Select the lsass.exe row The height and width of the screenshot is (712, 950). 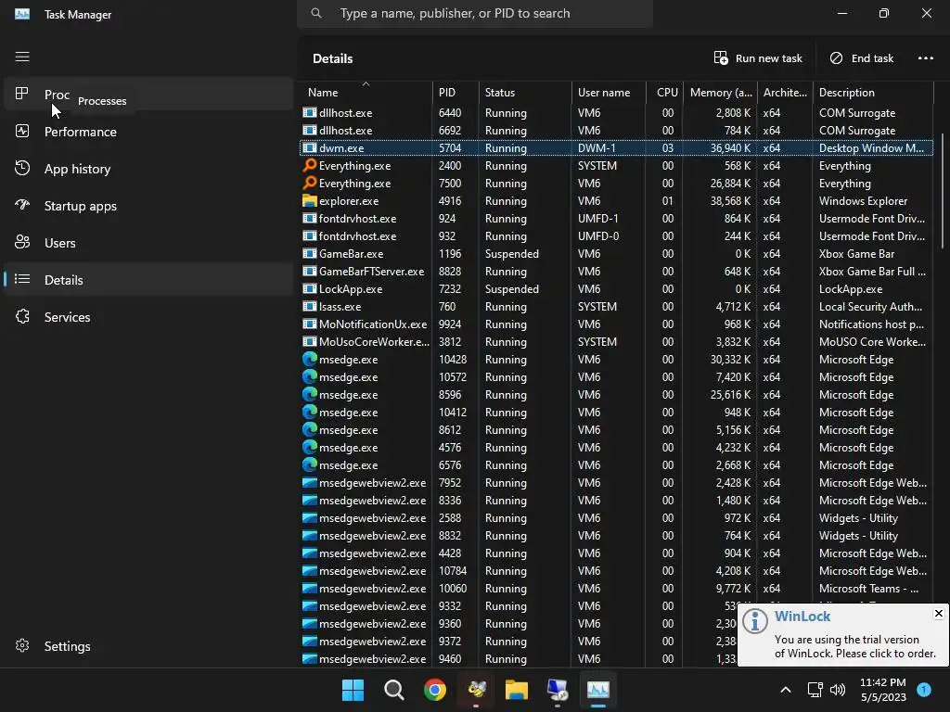(616, 306)
